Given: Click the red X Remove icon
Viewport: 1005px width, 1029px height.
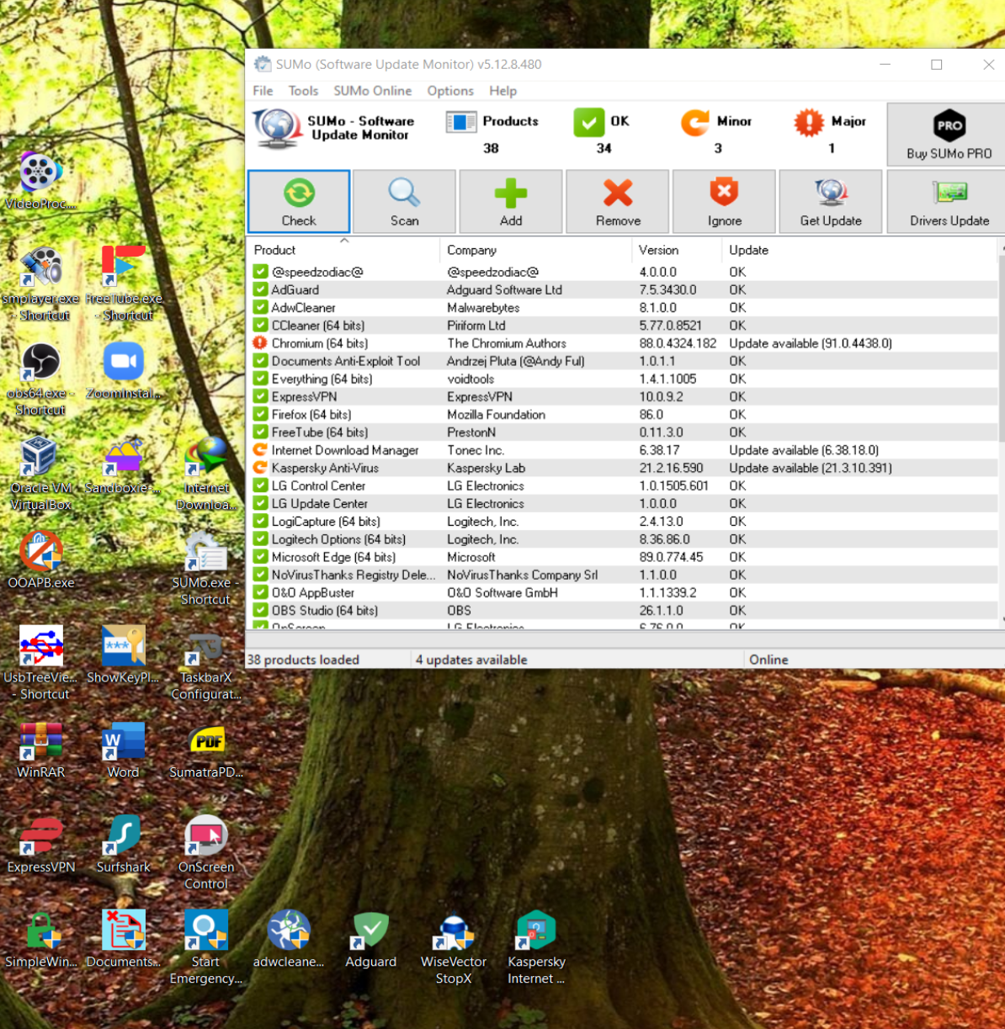Looking at the screenshot, I should point(617,194).
